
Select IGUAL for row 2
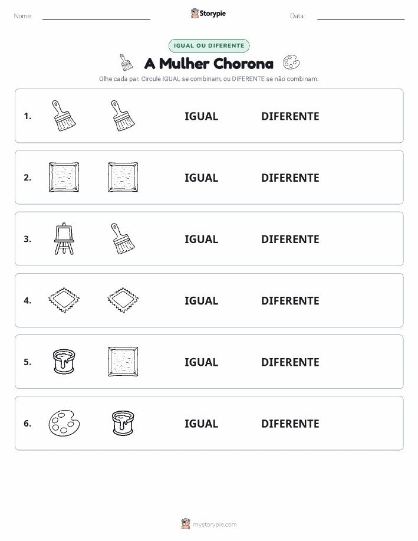tap(202, 178)
